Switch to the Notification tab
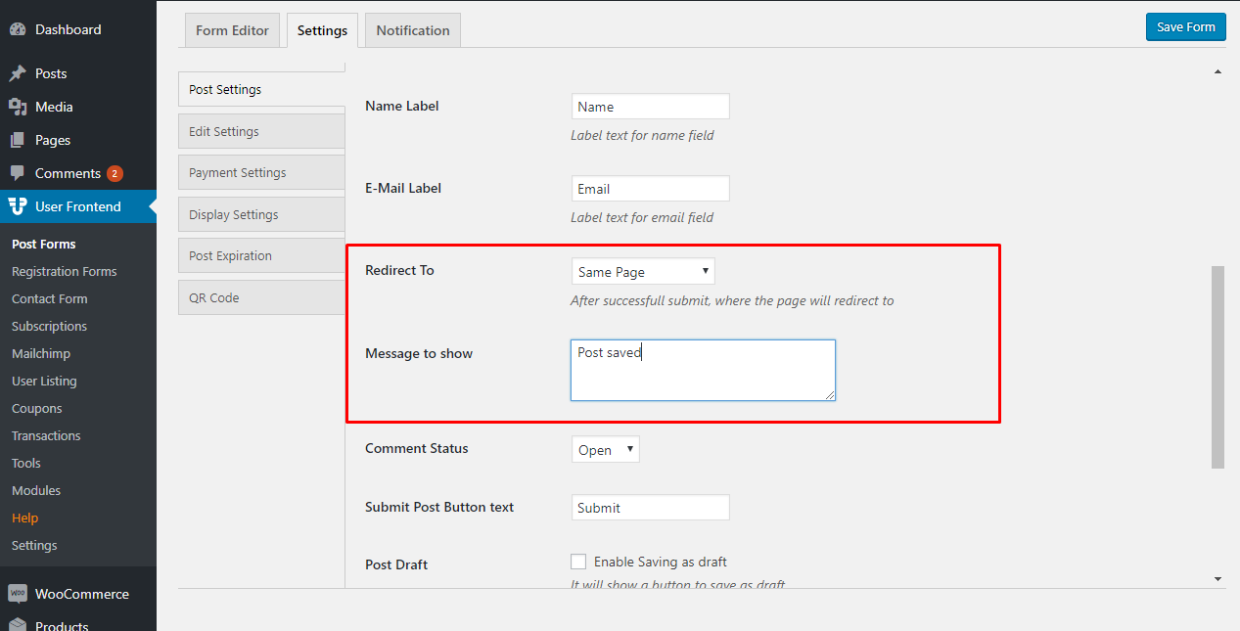Viewport: 1240px width, 631px height. pos(413,30)
